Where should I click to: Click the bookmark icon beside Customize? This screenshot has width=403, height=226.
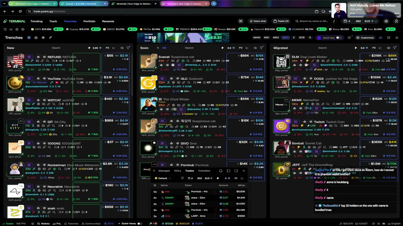[389, 38]
